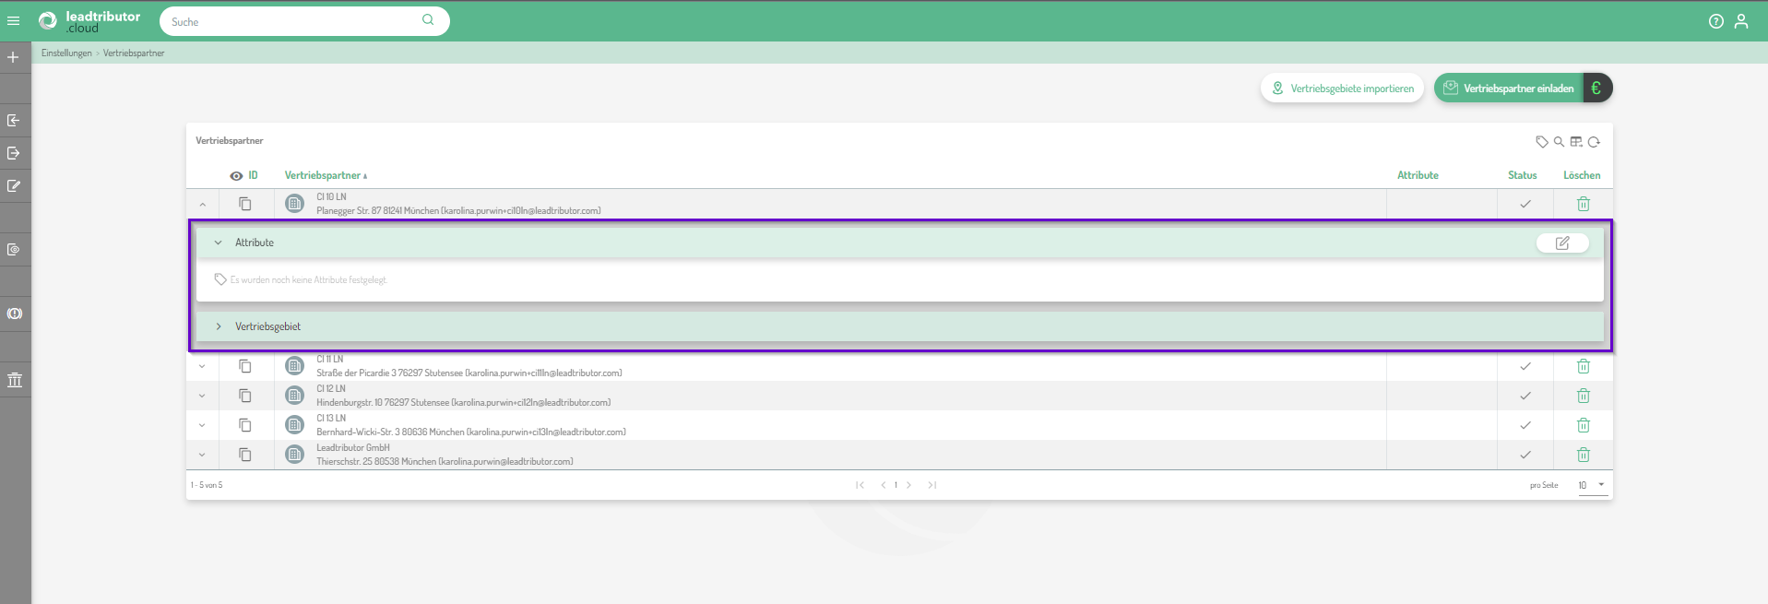Open the pro Seite page size dropdown

1592,485
